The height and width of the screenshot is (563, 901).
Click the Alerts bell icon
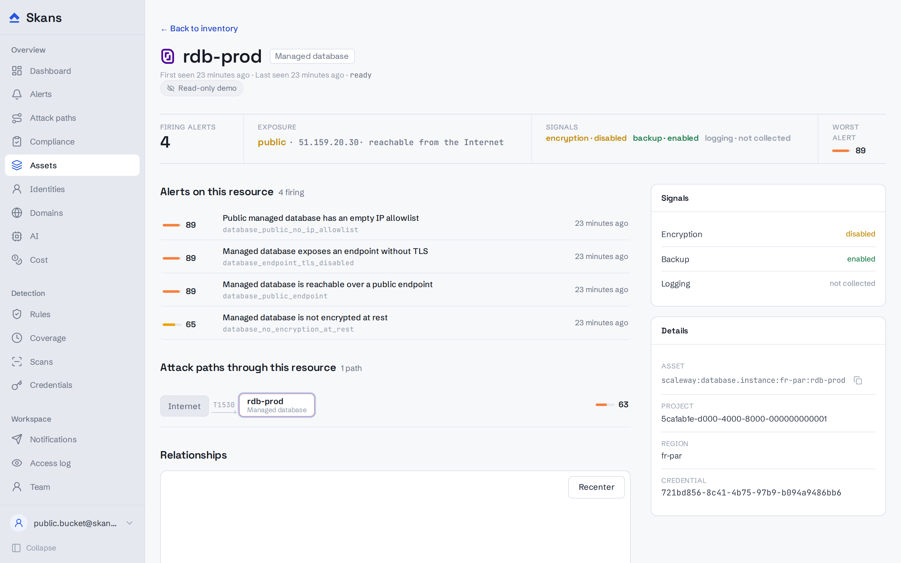17,94
